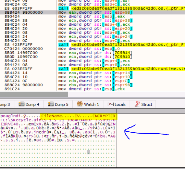Click the FileName.....IV.....ENCRYPTED dump text
The width and height of the screenshot is (185, 171).
click(x=78, y=116)
